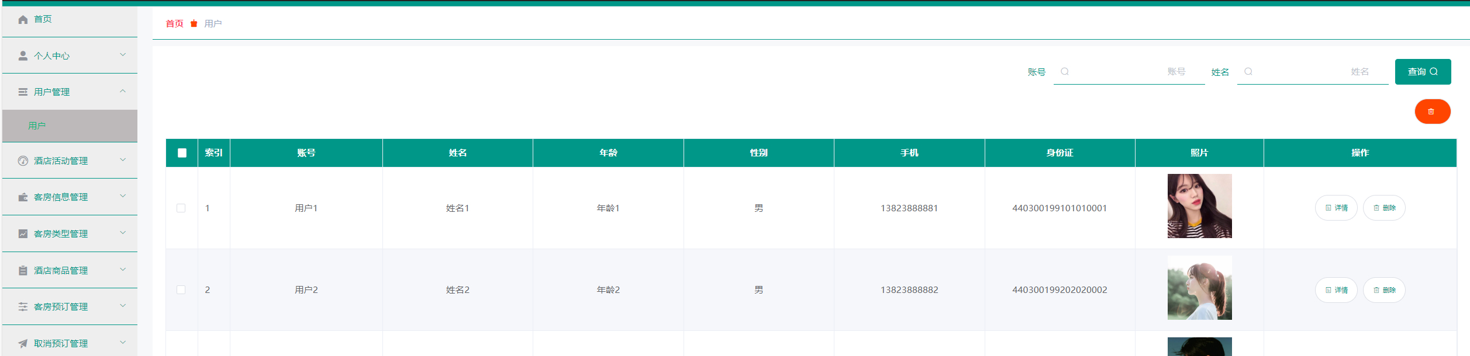This screenshot has width=1470, height=356.
Task: Click the 身份证 column header
Action: tap(1060, 153)
